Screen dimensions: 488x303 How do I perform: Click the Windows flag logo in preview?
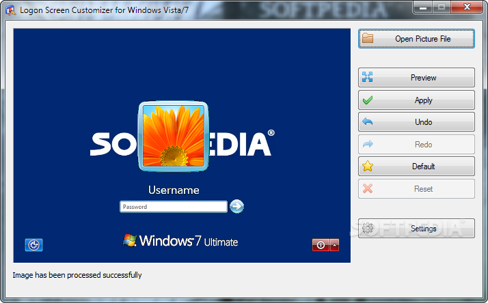click(130, 240)
